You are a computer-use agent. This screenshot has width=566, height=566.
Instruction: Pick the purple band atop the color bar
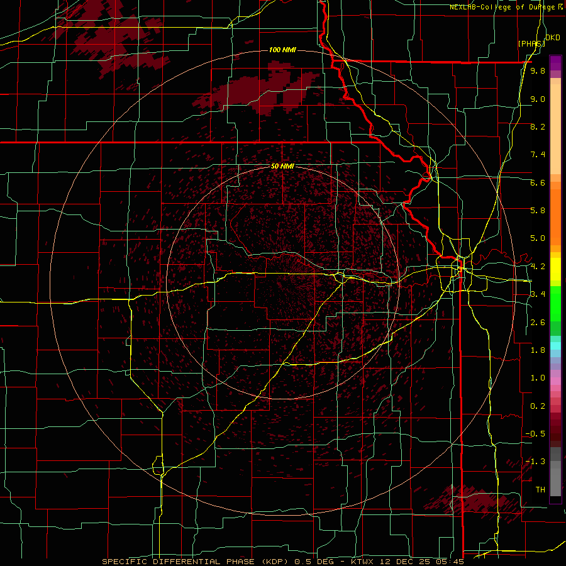pos(555,63)
